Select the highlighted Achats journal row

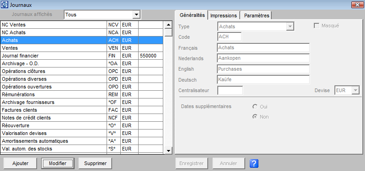[x=82, y=40]
